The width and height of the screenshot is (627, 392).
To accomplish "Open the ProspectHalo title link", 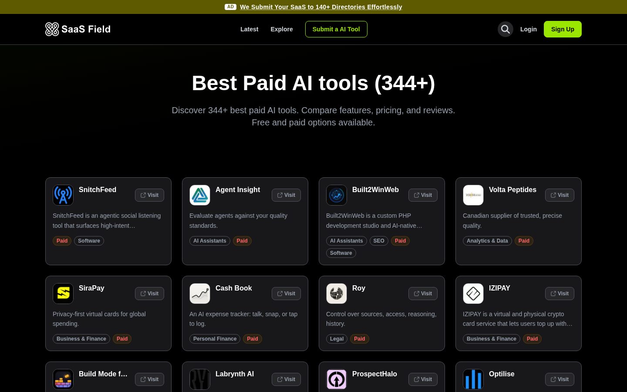I will [374, 374].
